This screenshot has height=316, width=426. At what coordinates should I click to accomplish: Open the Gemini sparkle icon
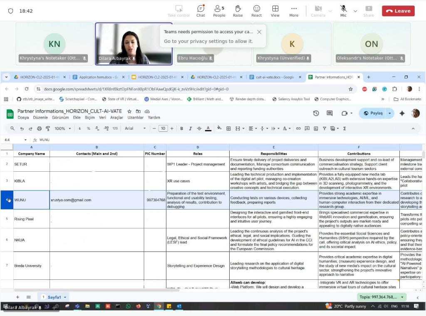402,113
